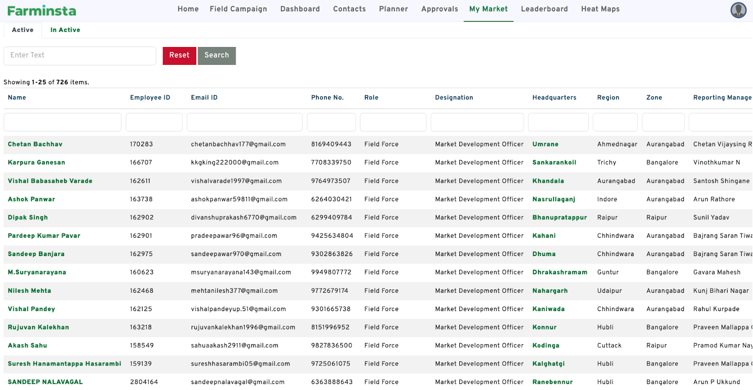Focus the Zone column filter field

pyautogui.click(x=663, y=122)
